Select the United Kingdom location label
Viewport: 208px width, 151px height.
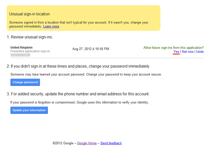21,47
